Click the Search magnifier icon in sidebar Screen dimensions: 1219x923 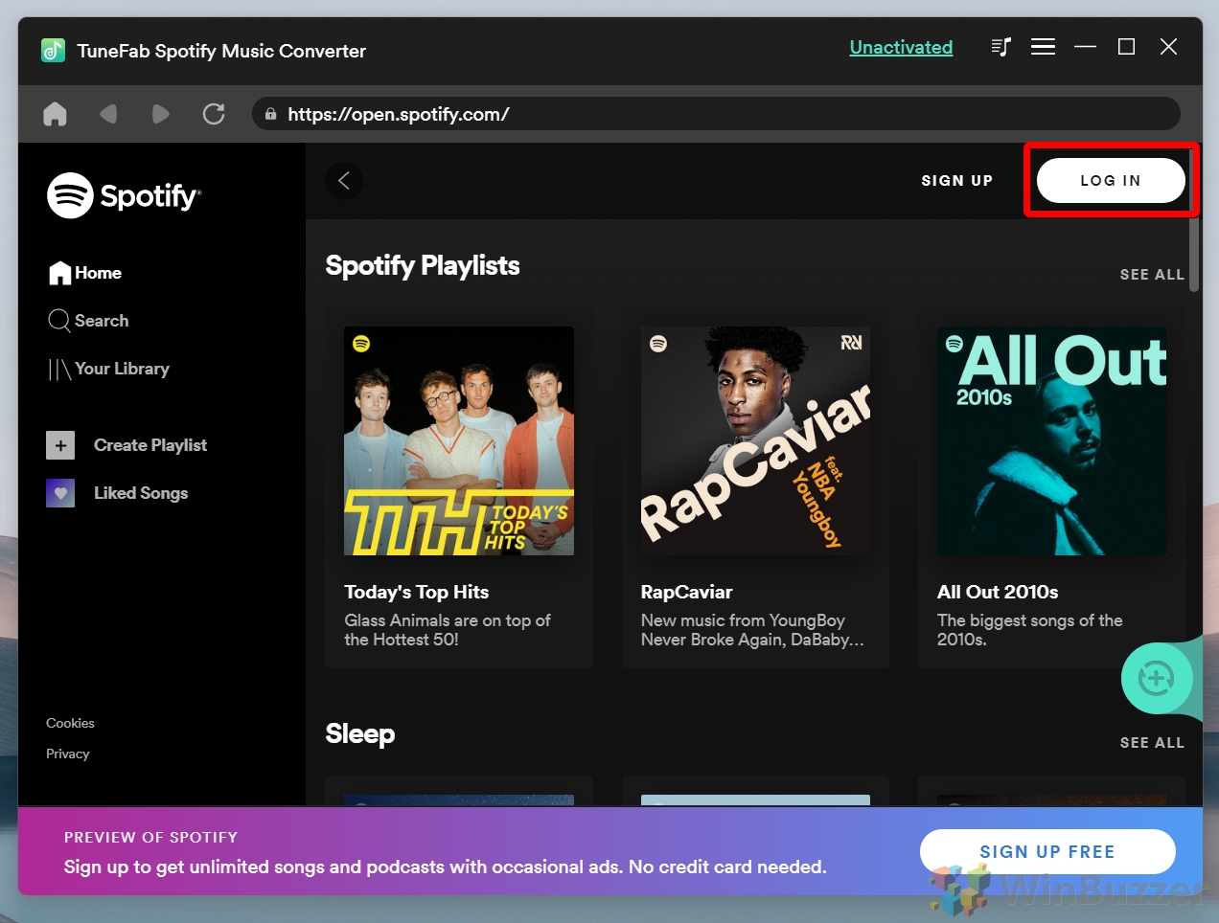tap(59, 321)
